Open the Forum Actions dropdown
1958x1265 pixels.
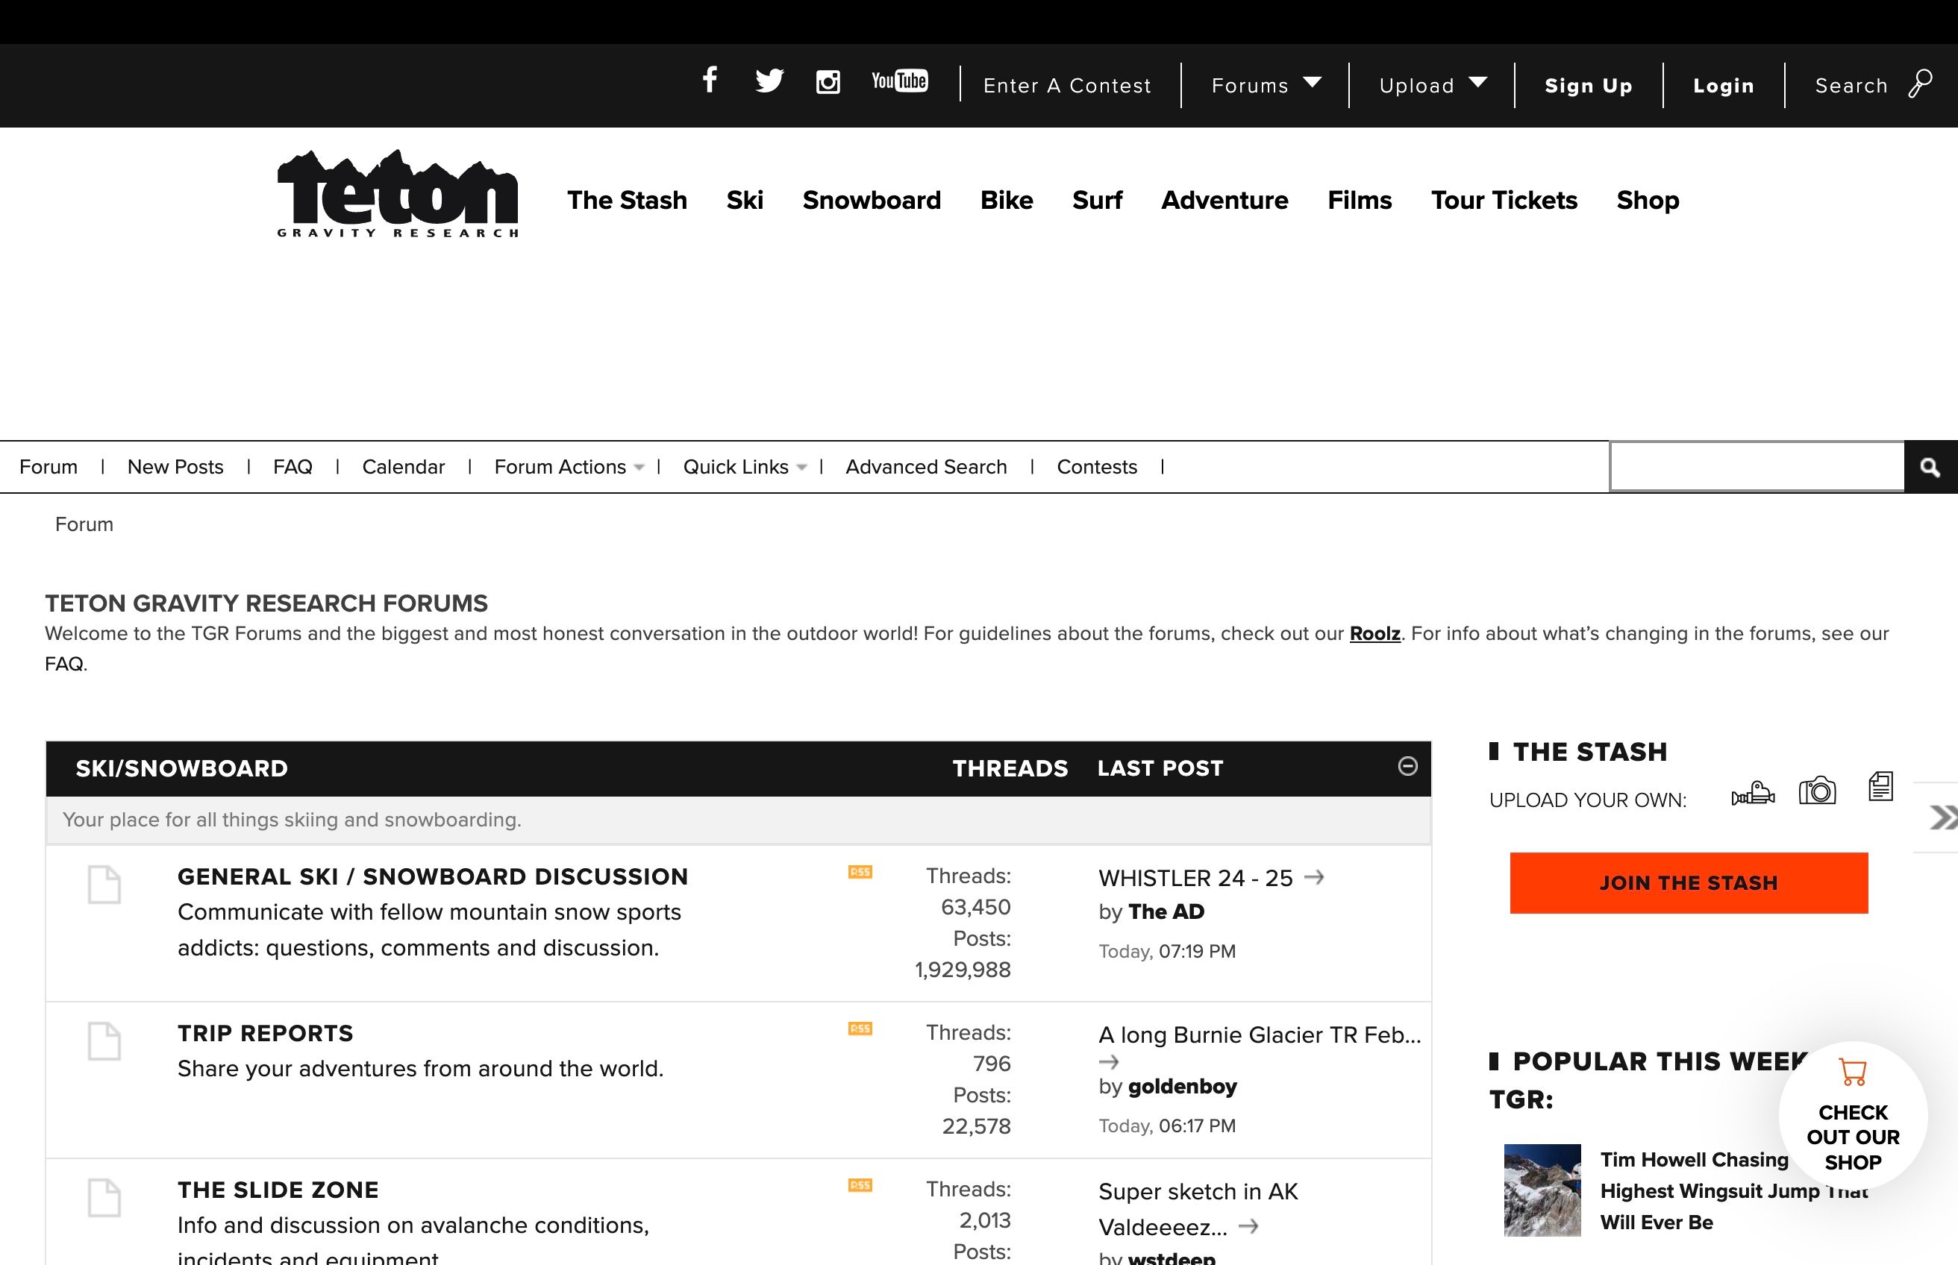coord(569,467)
